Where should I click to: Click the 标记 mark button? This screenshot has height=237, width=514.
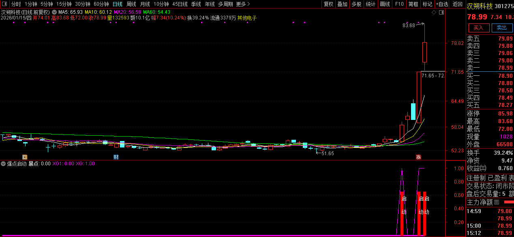[x=427, y=4]
